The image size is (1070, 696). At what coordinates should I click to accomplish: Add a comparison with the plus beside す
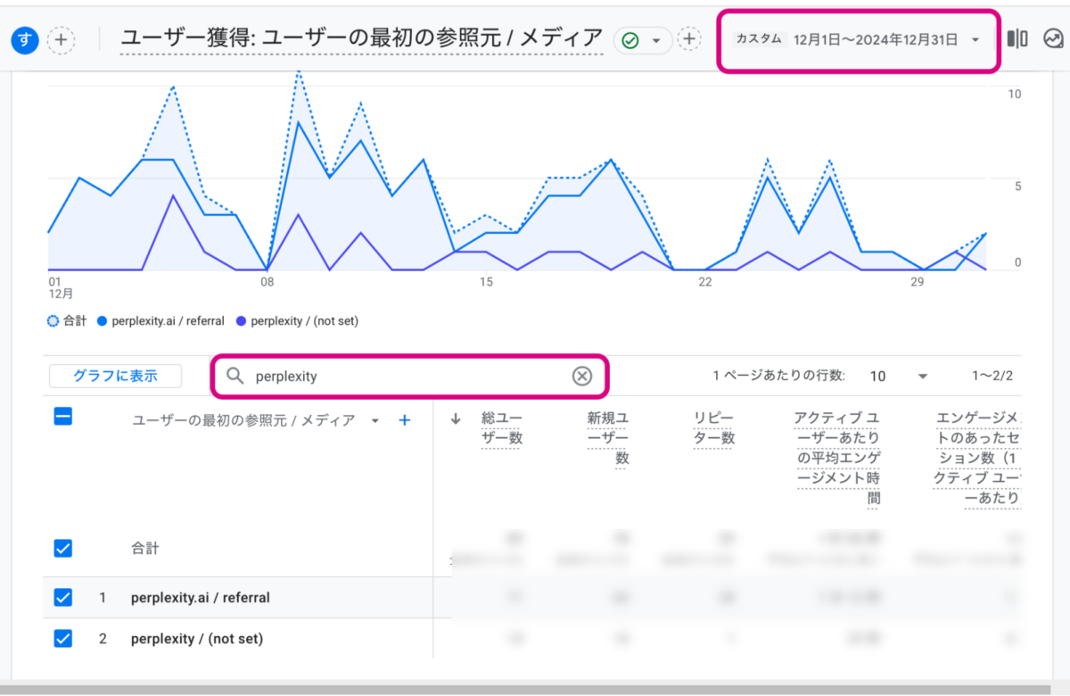tap(61, 39)
